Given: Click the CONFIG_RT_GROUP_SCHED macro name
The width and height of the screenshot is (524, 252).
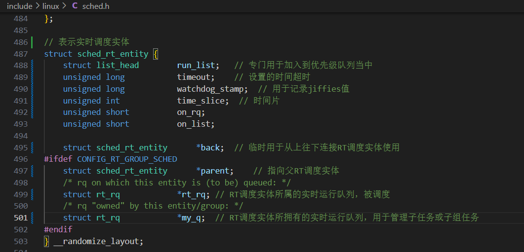Looking at the screenshot, I should 127,159.
